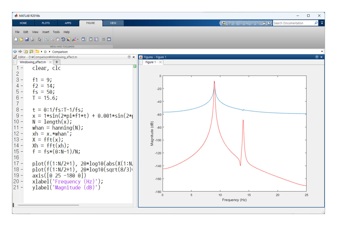
Task: Enable the Rotate 3D tool
Action: (63, 39)
